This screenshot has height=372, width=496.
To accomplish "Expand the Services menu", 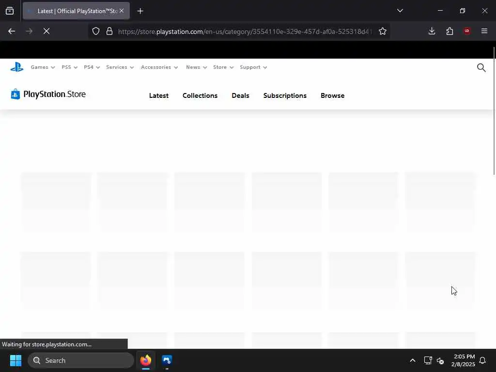I will pos(120,67).
